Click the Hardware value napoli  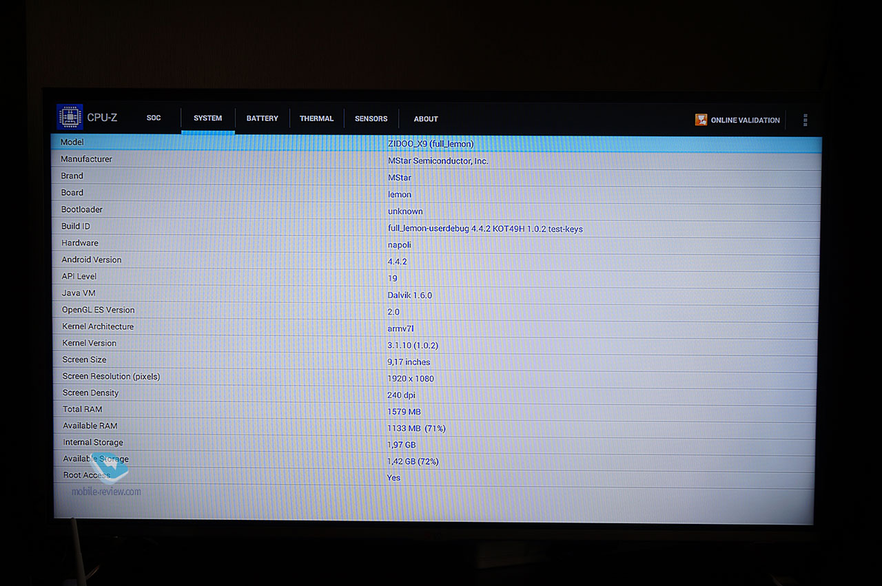(x=400, y=245)
